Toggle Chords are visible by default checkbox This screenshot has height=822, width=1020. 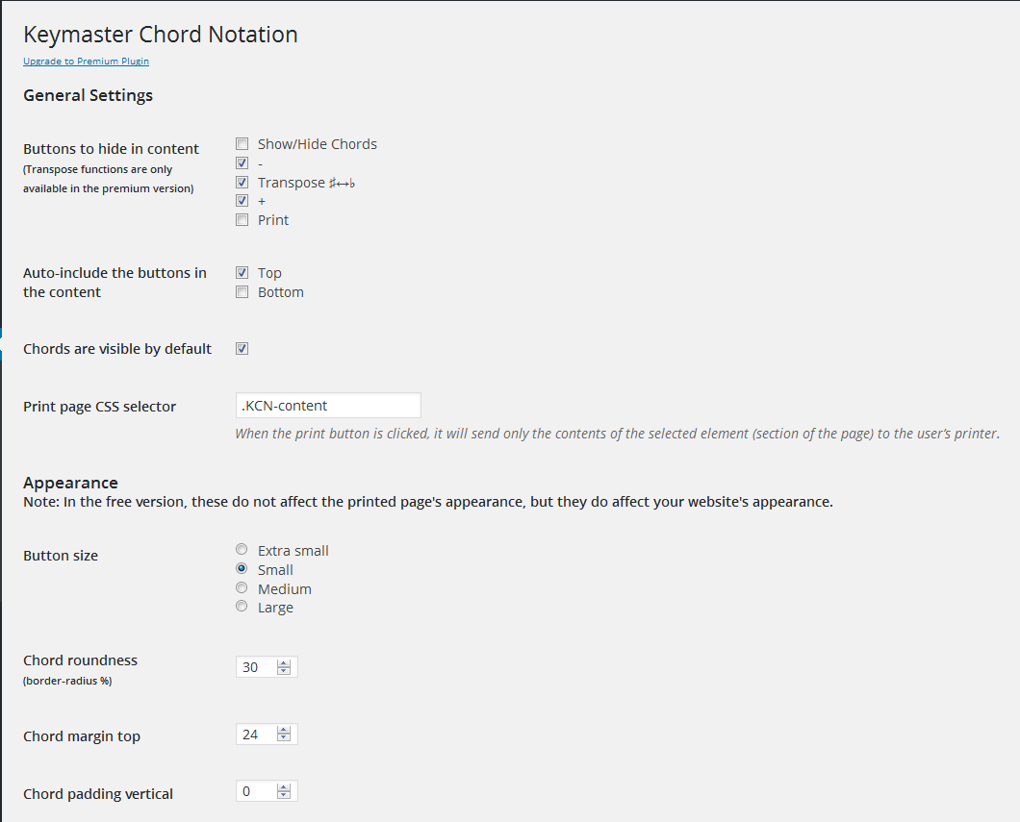242,349
